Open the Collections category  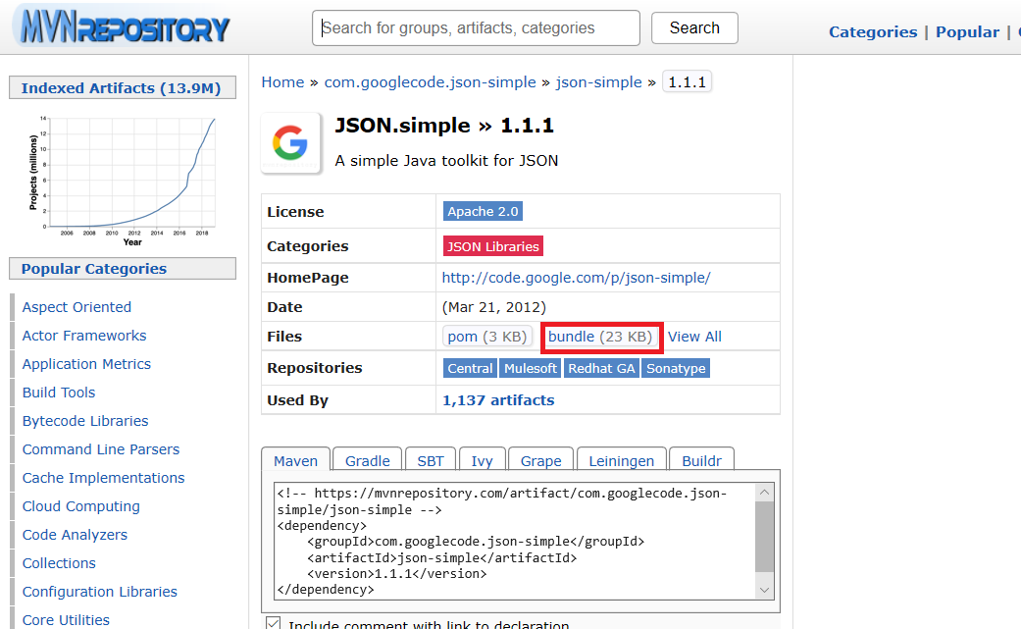[x=59, y=563]
